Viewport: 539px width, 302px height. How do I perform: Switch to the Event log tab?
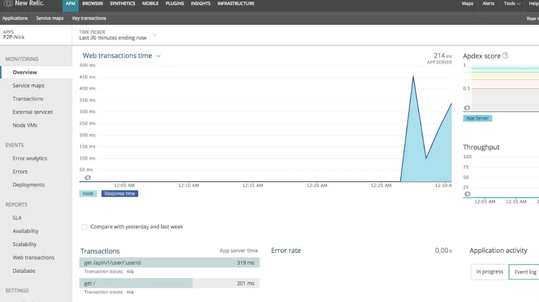pyautogui.click(x=524, y=272)
